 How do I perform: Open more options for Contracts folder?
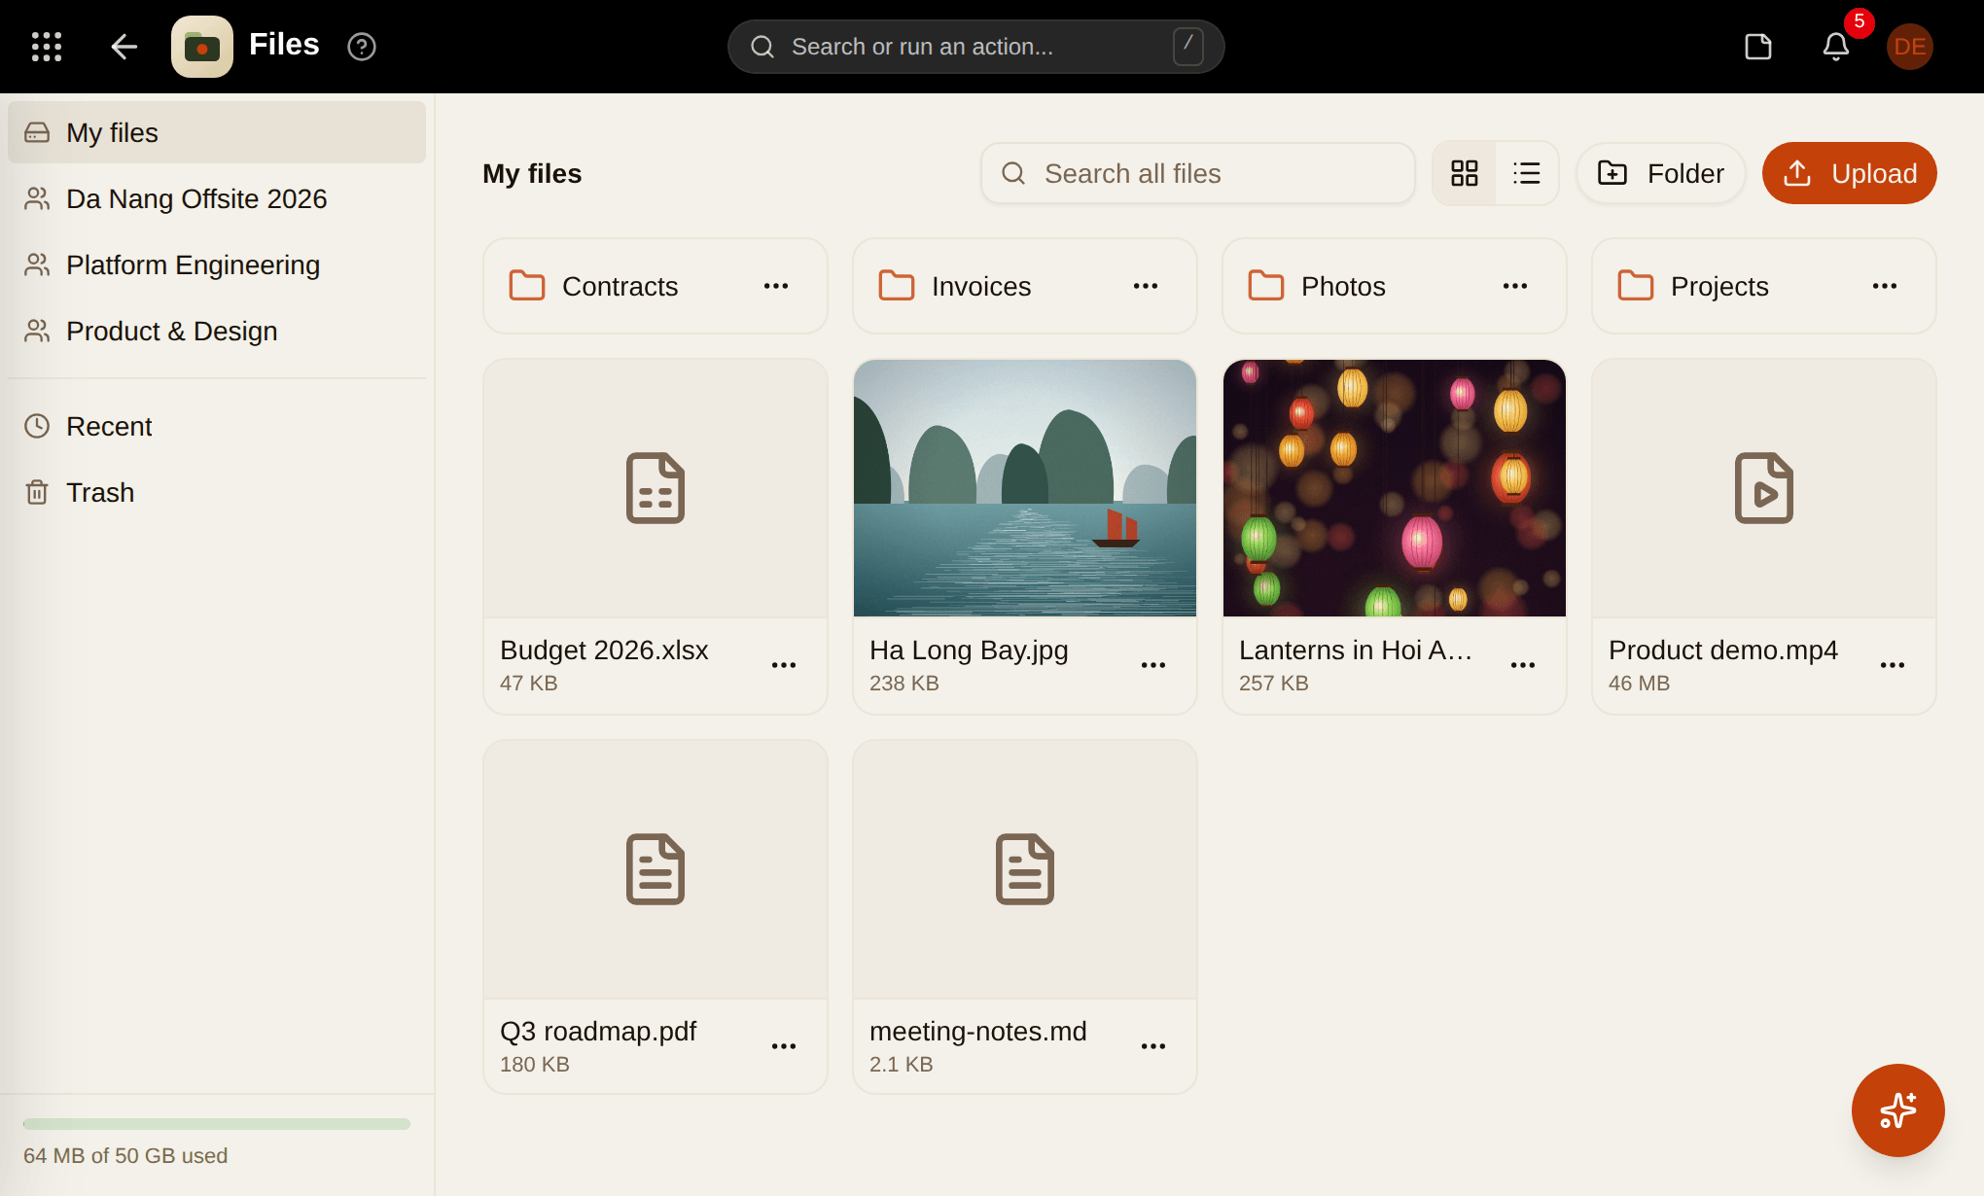(776, 286)
